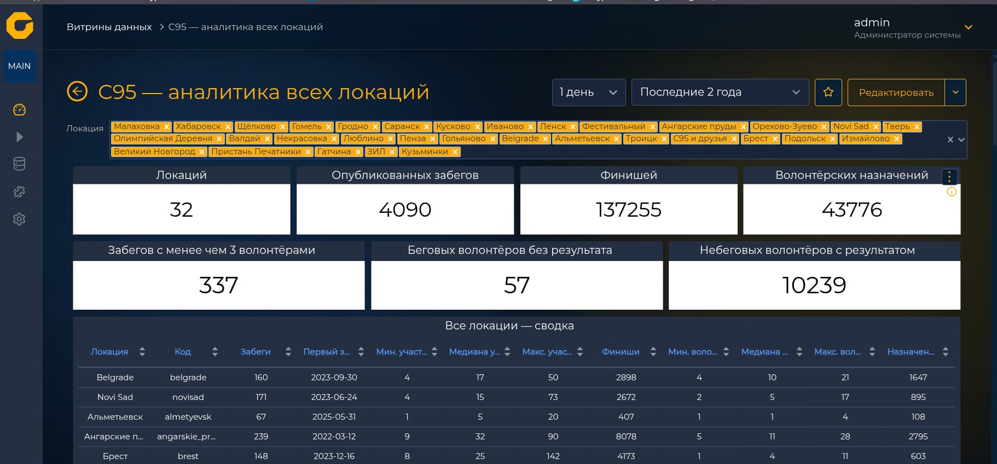Expand the arrow beside Редактировать button
The width and height of the screenshot is (997, 464).
[955, 92]
